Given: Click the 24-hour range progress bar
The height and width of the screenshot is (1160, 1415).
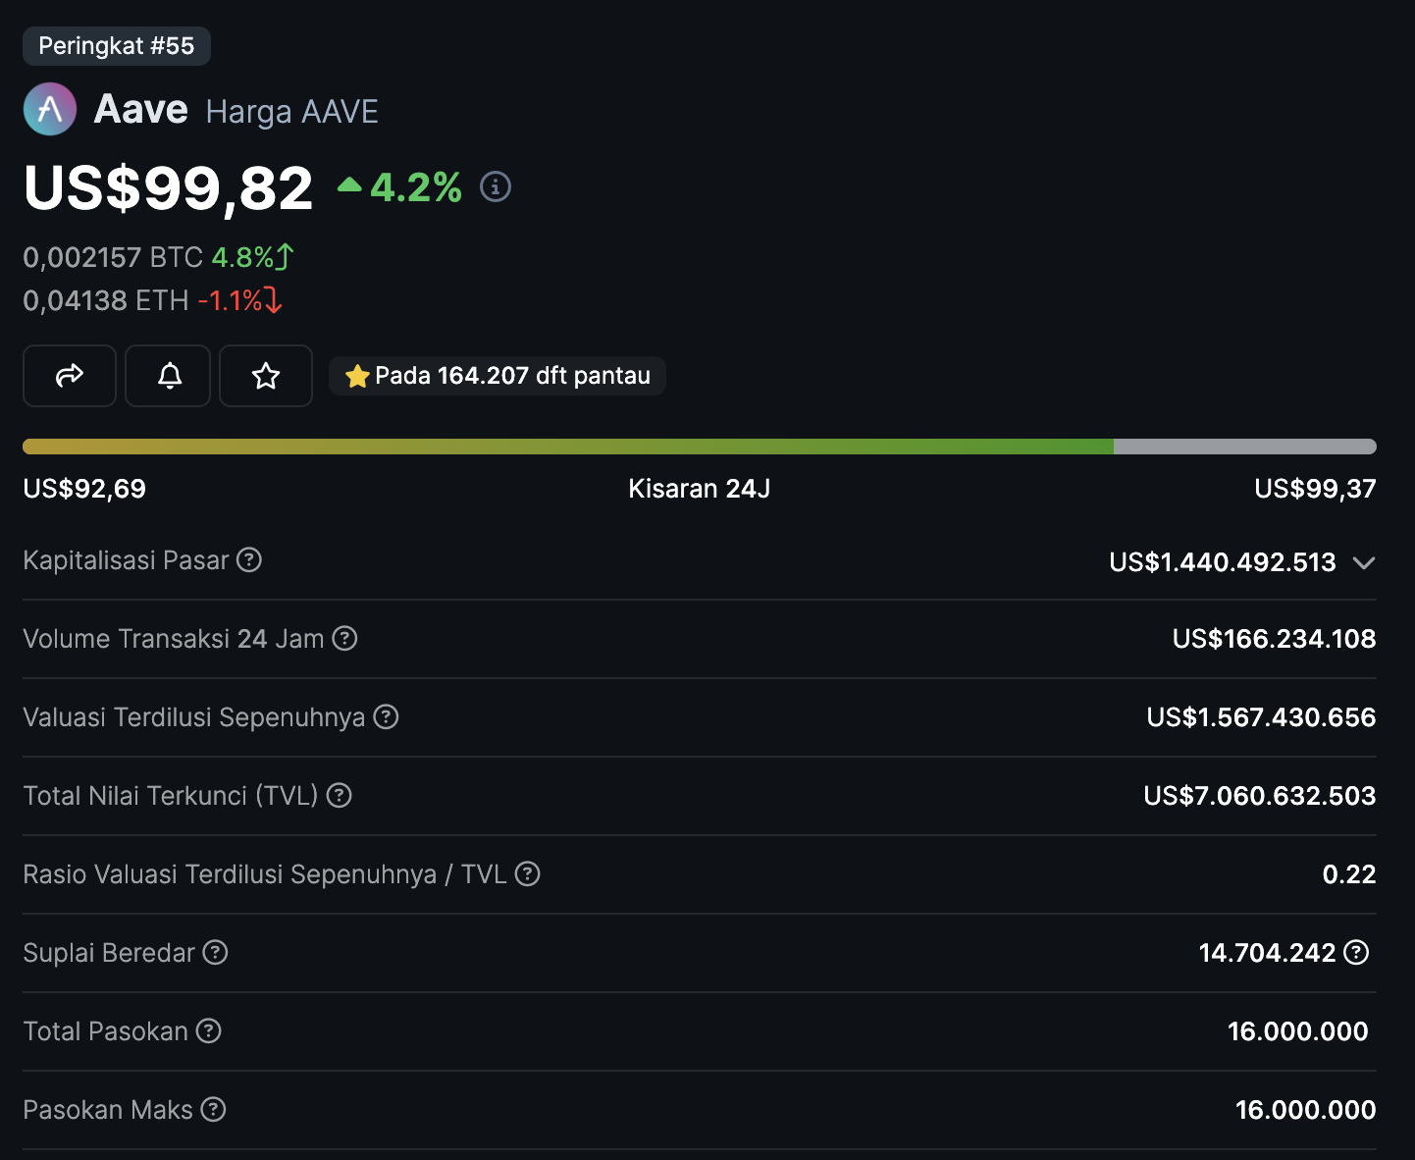Looking at the screenshot, I should click(700, 447).
